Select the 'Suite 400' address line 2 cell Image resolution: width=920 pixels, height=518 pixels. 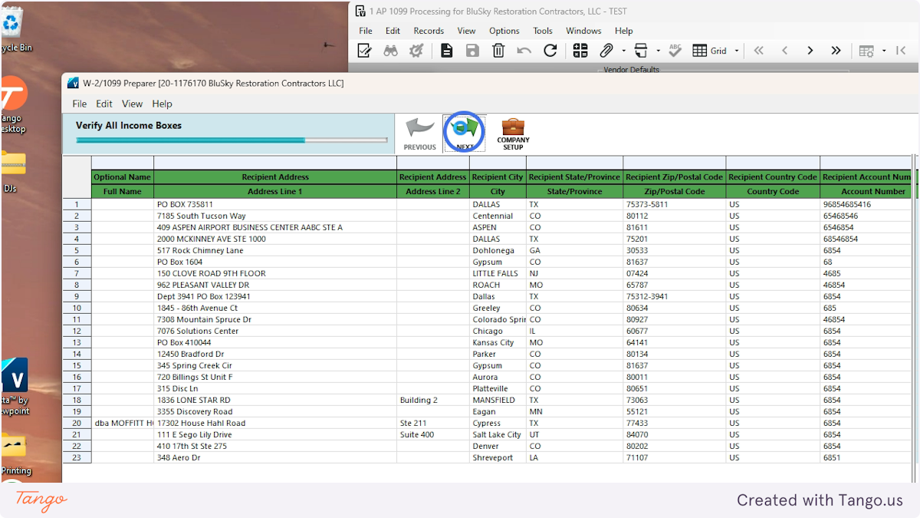pyautogui.click(x=433, y=435)
